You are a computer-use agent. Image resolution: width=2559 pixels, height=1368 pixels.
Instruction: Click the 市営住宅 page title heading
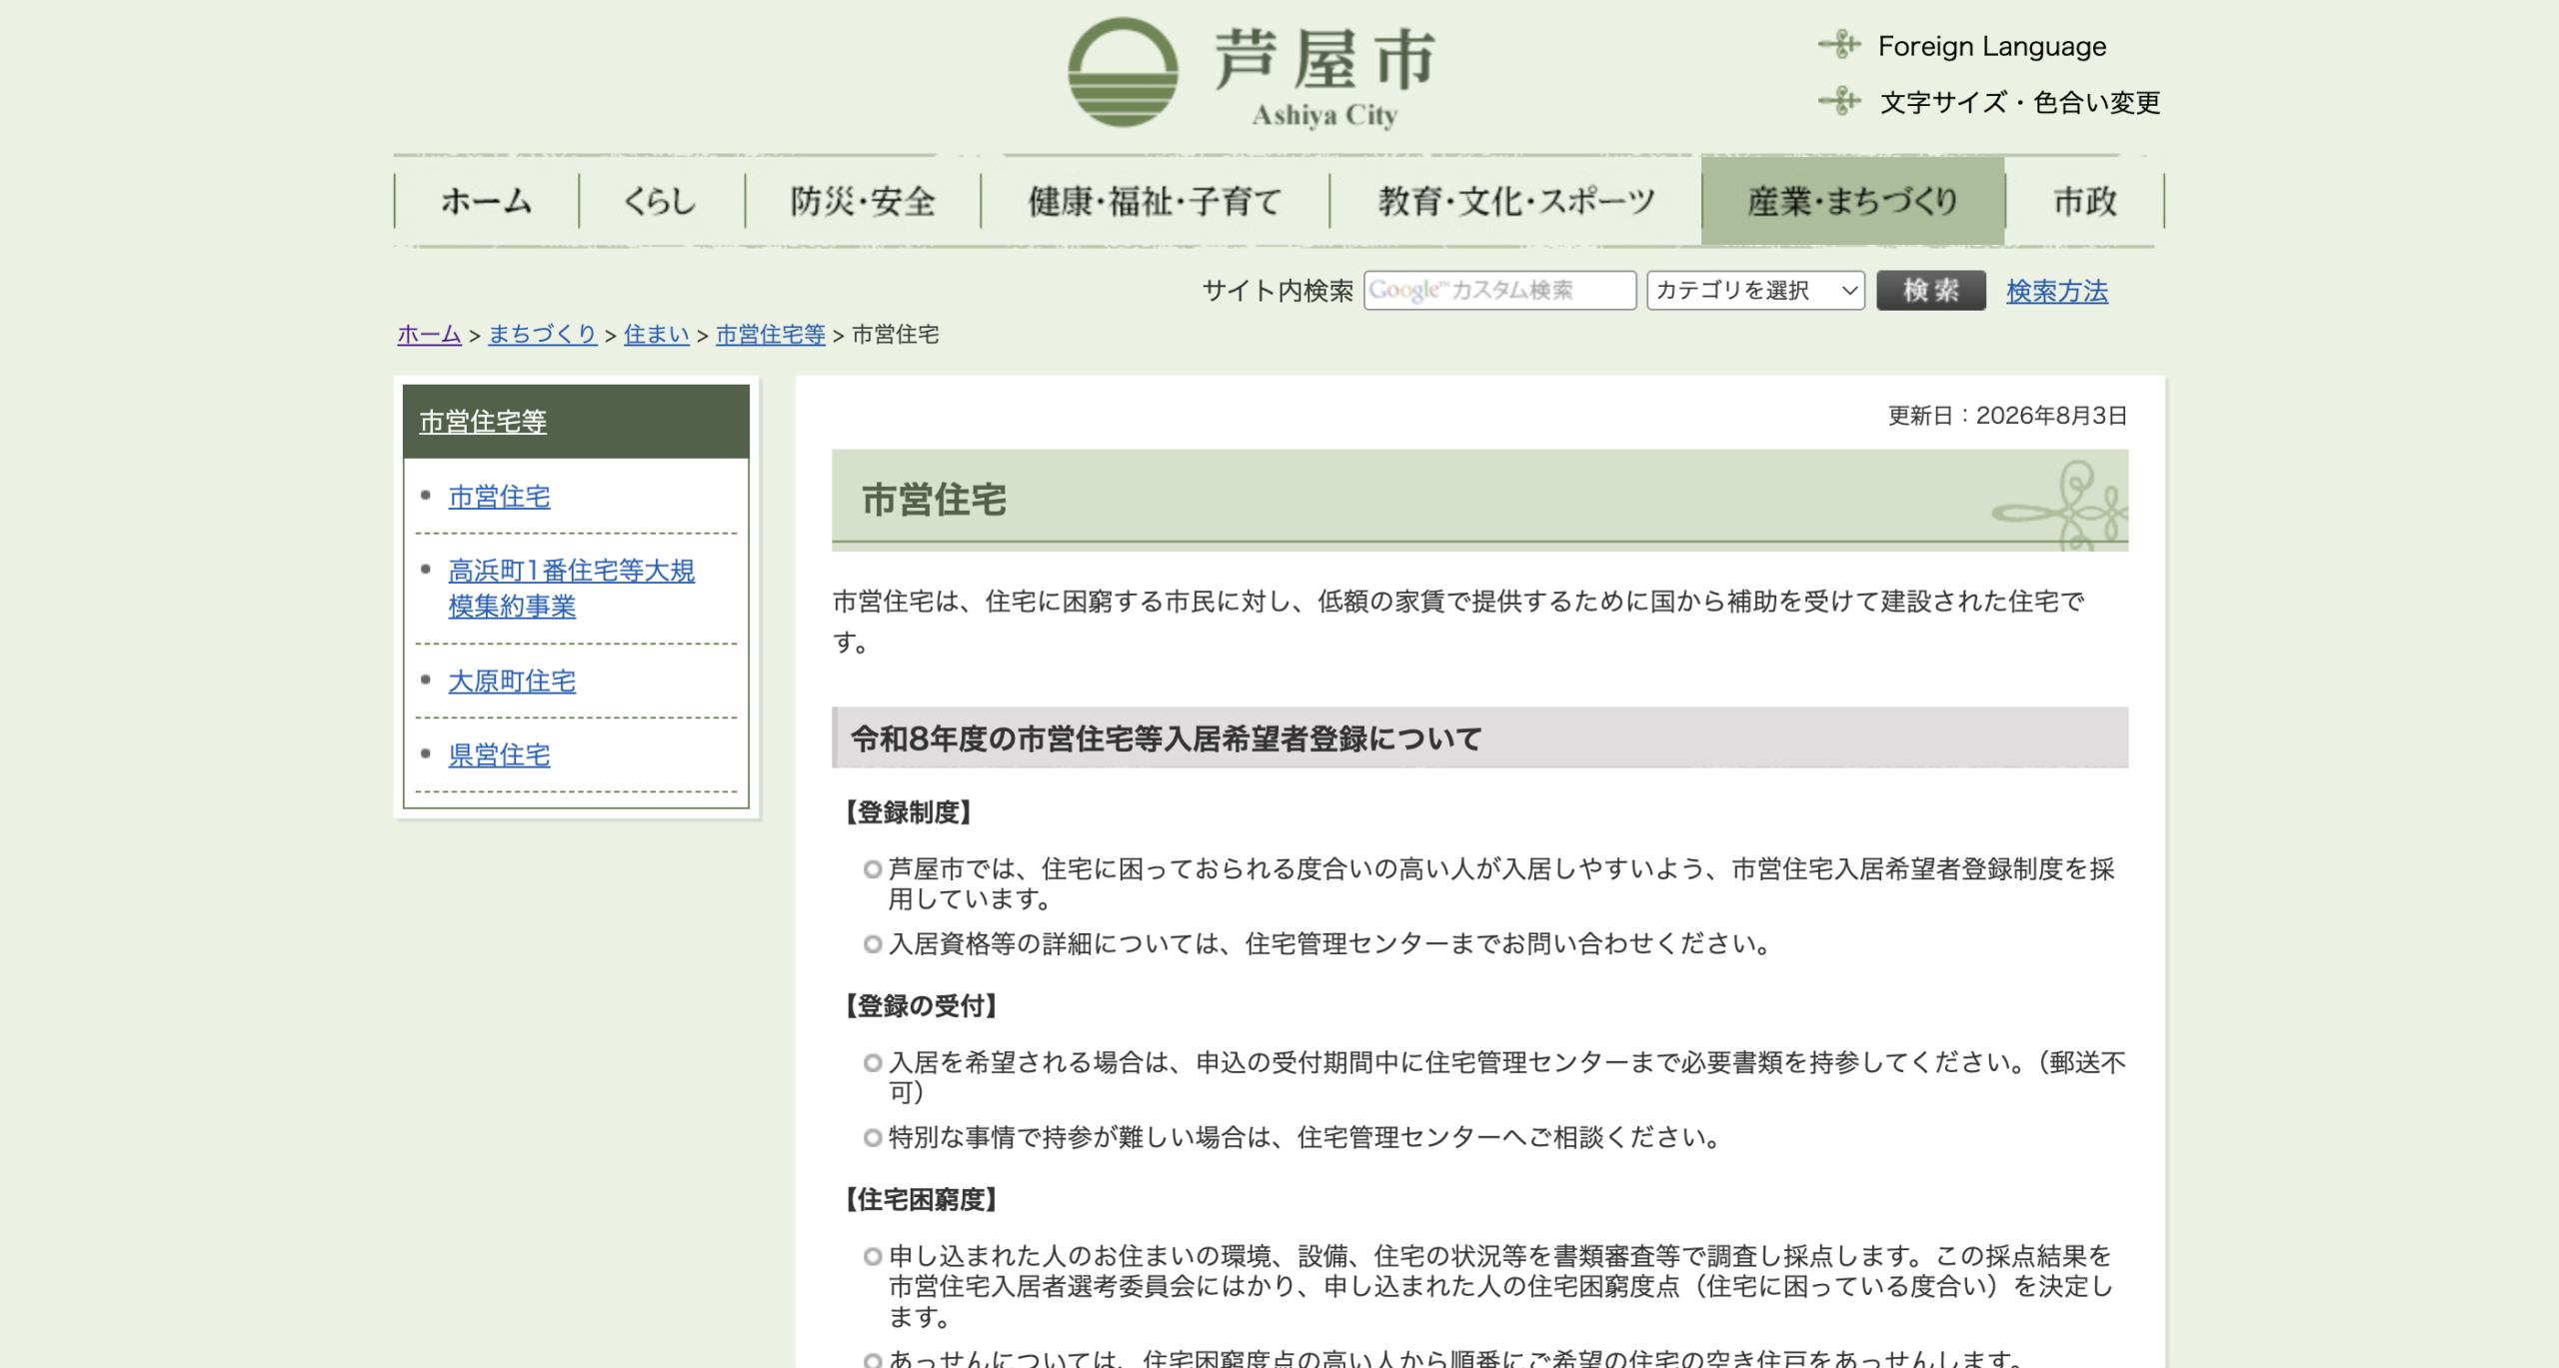[934, 500]
